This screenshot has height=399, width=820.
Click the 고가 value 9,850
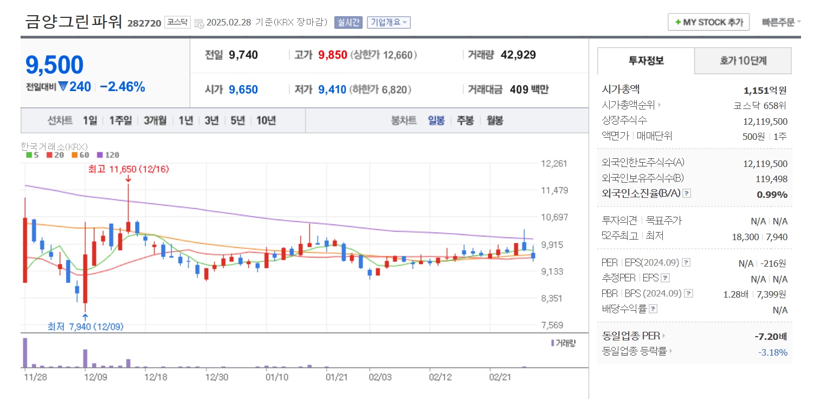click(x=333, y=55)
